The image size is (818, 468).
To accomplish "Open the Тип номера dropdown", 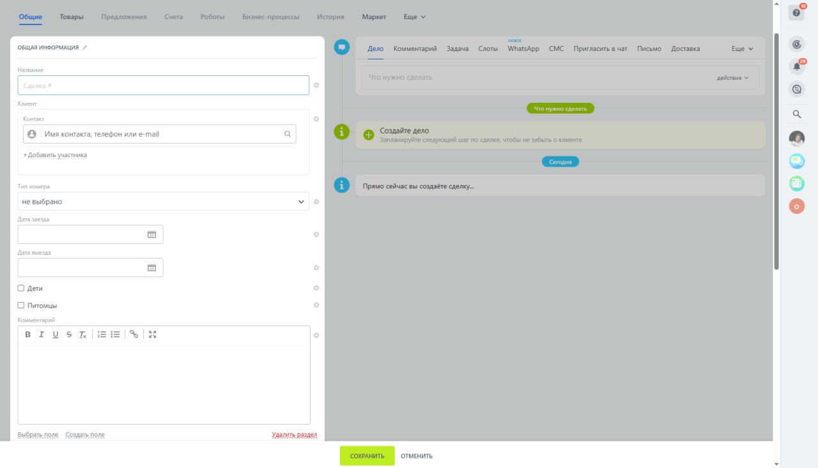I will pyautogui.click(x=164, y=202).
